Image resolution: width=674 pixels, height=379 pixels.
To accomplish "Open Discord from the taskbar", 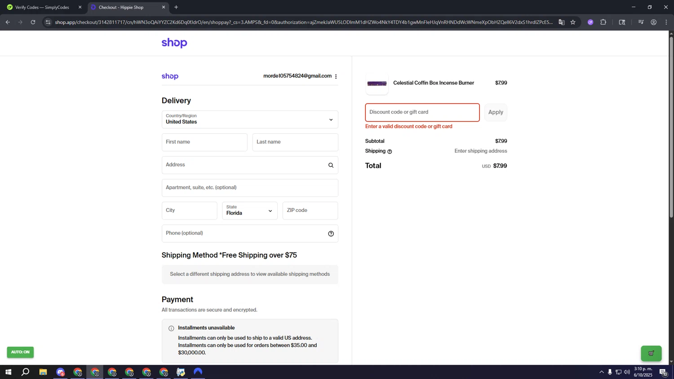I will pyautogui.click(x=60, y=372).
